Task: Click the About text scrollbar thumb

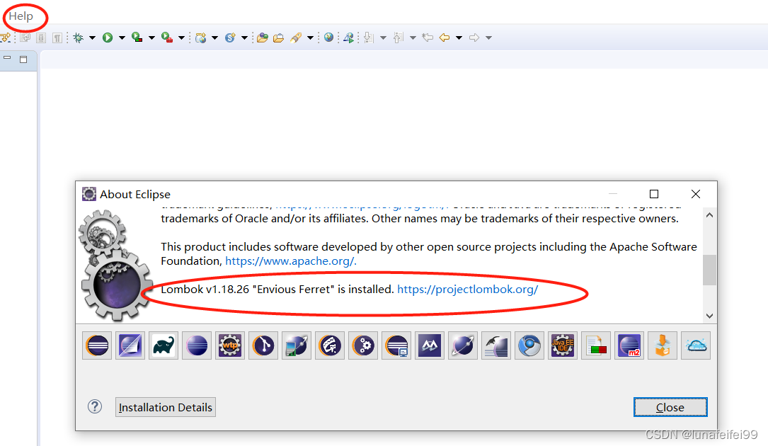Action: click(710, 270)
